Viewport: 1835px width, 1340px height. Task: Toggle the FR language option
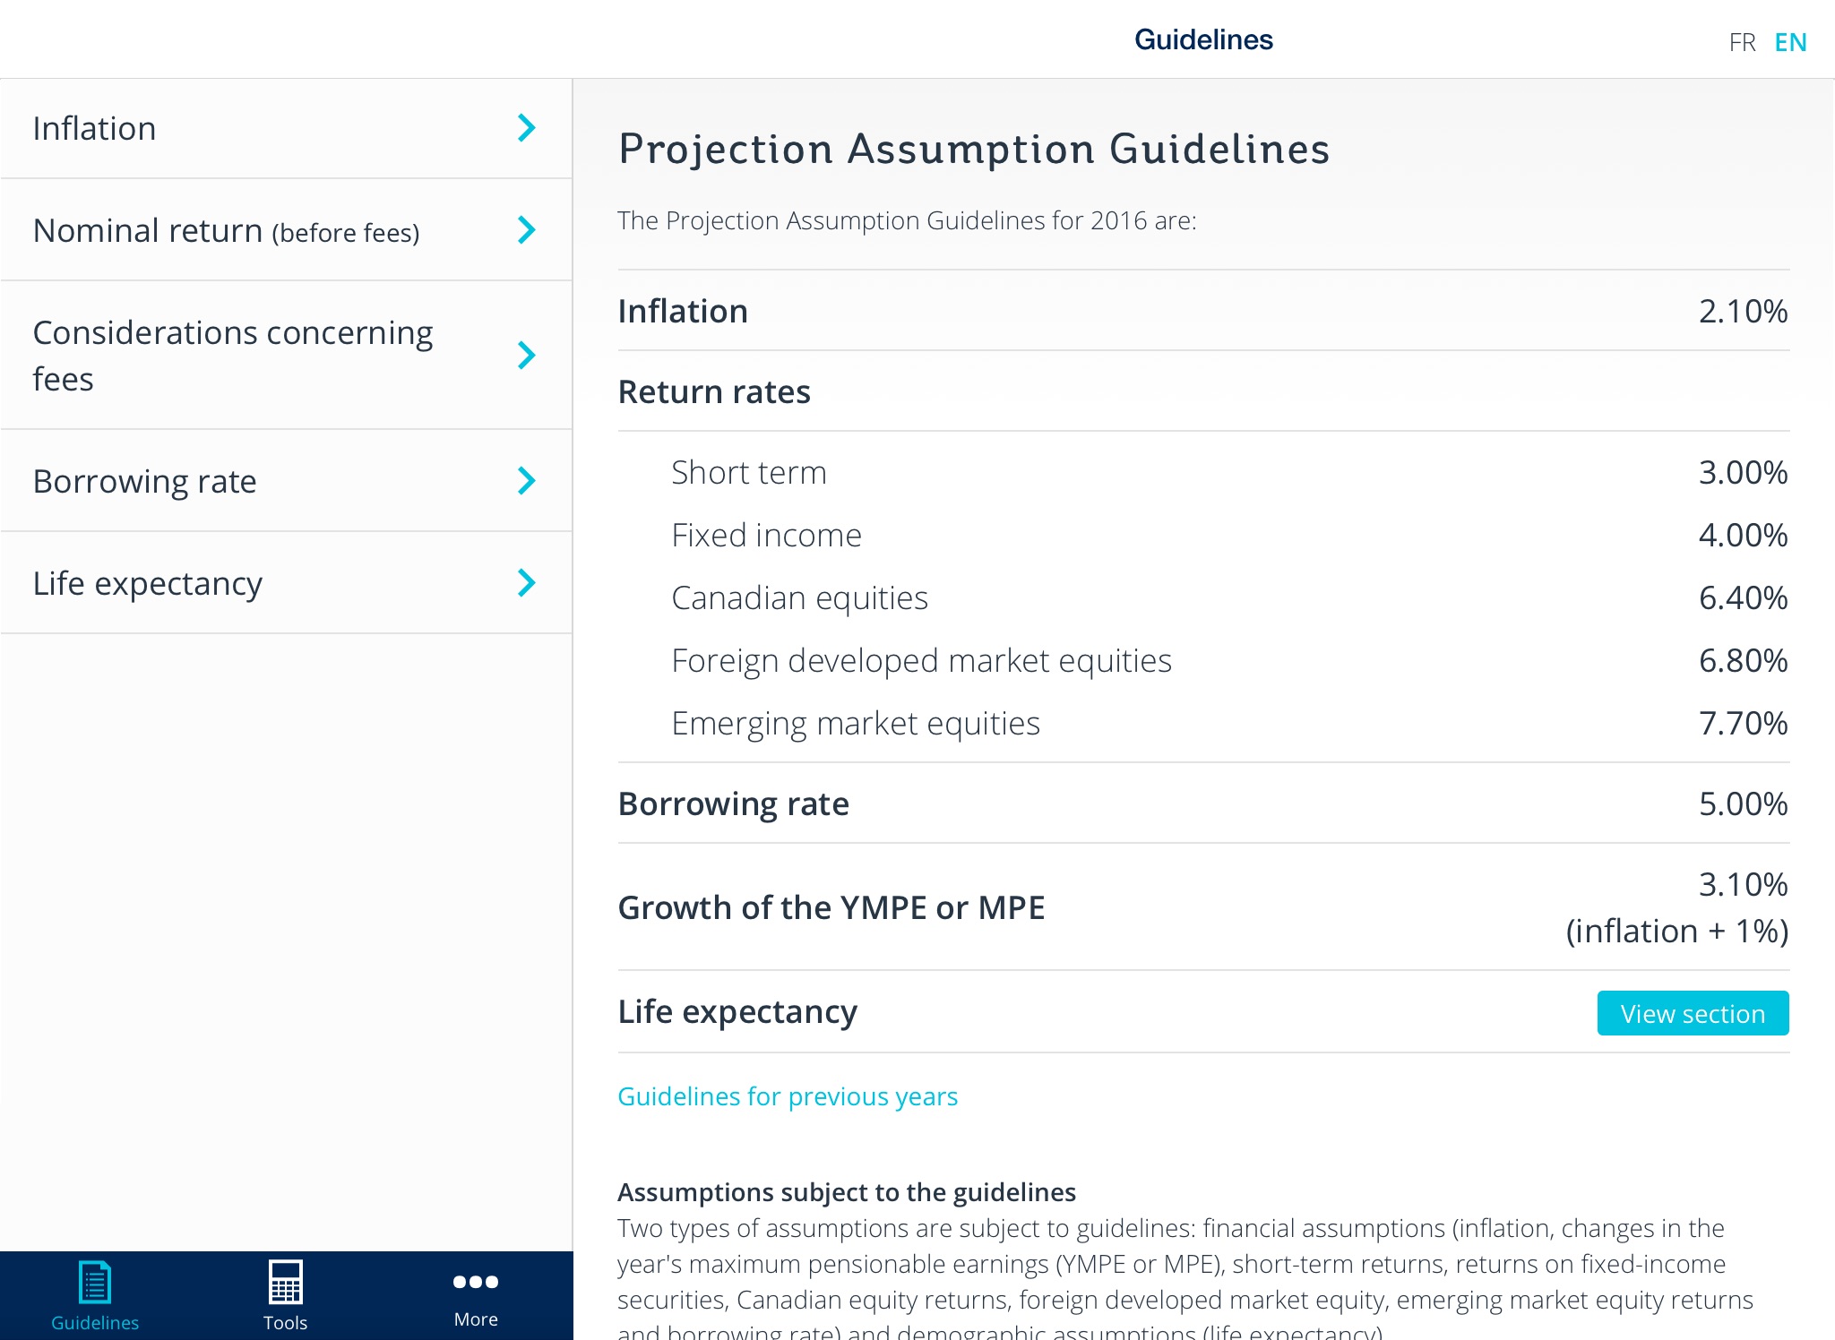pos(1736,39)
